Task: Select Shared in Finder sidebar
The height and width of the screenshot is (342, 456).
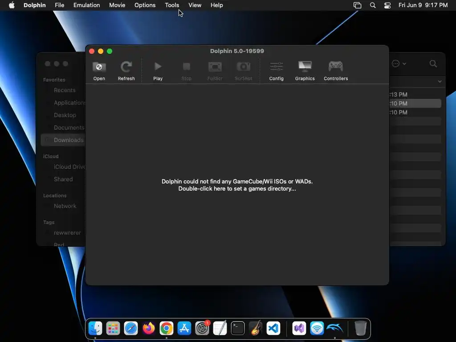Action: tap(63, 179)
